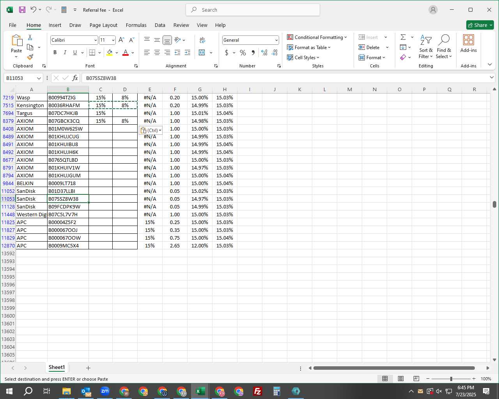The width and height of the screenshot is (499, 399).
Task: Open the user account profile icon
Action: click(x=433, y=10)
